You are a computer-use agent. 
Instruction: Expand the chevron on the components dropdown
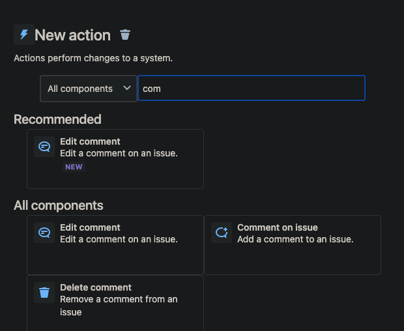pyautogui.click(x=127, y=88)
